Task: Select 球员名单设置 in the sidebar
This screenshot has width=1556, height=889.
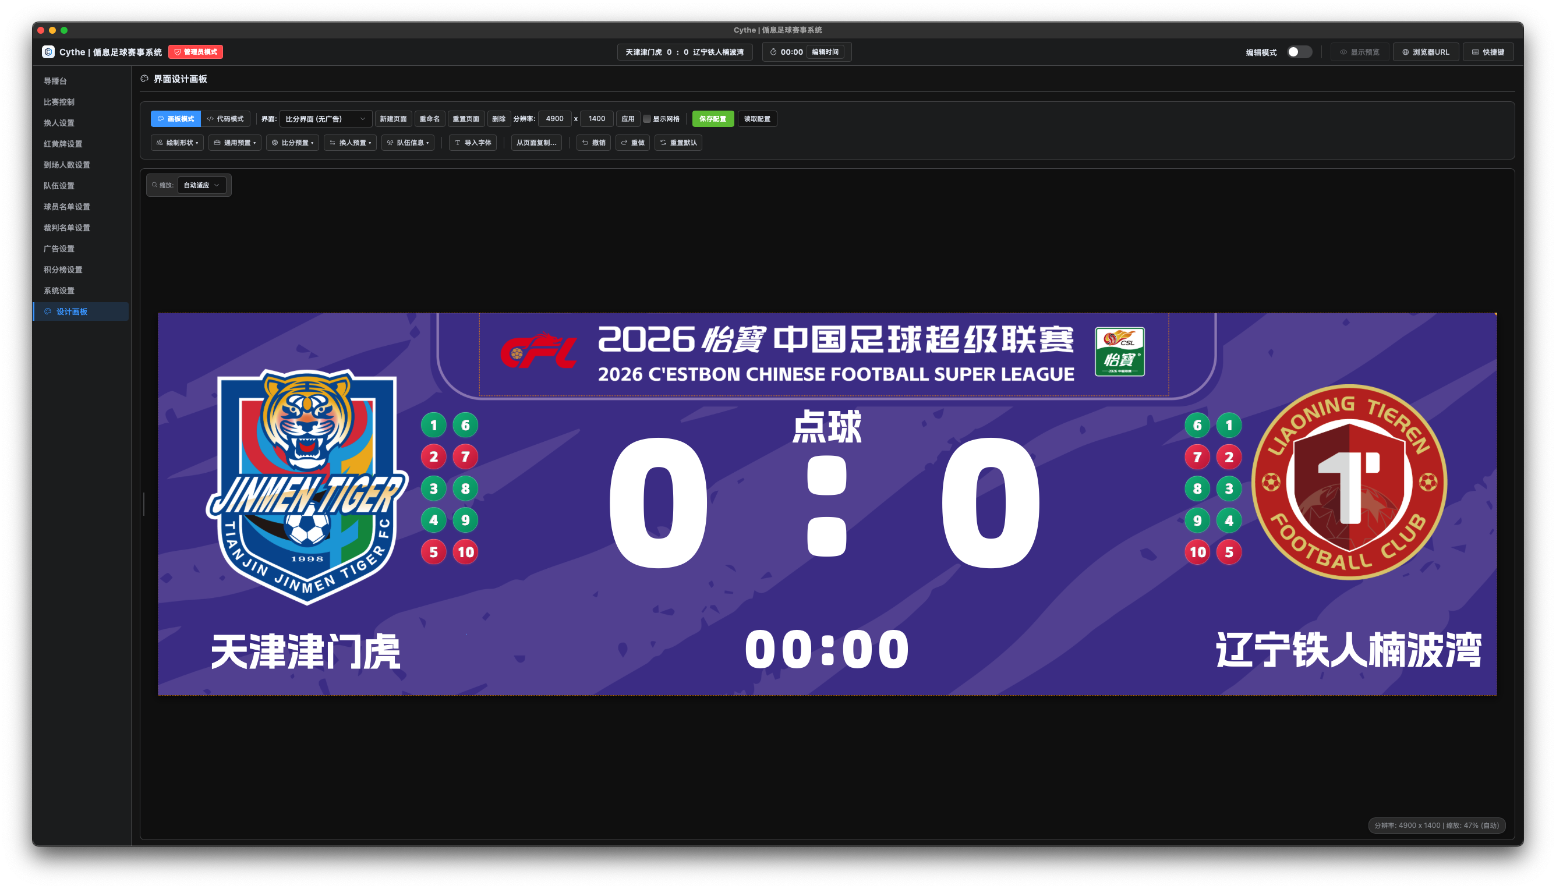Action: pyautogui.click(x=66, y=207)
